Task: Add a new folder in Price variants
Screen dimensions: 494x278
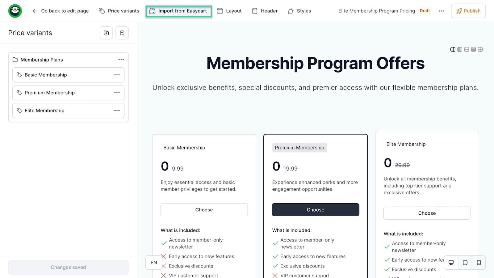Action: point(106,33)
